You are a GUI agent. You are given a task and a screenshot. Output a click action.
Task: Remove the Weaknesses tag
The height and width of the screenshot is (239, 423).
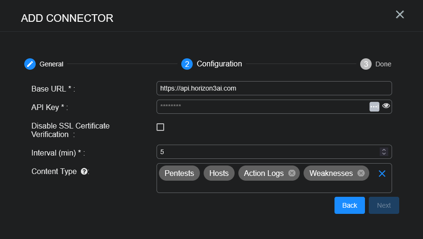(x=361, y=173)
